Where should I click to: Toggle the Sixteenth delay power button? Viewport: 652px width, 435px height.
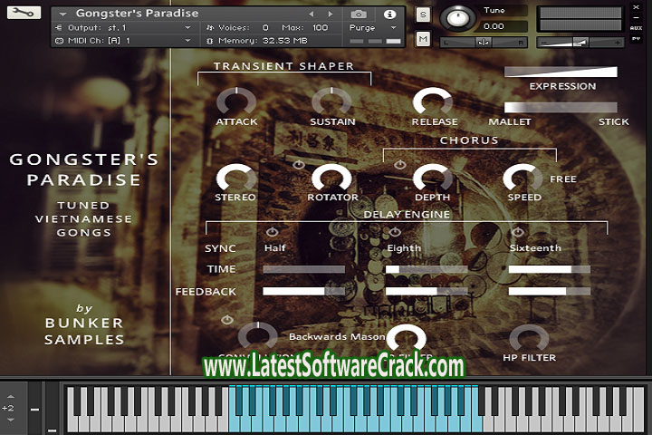tap(518, 232)
